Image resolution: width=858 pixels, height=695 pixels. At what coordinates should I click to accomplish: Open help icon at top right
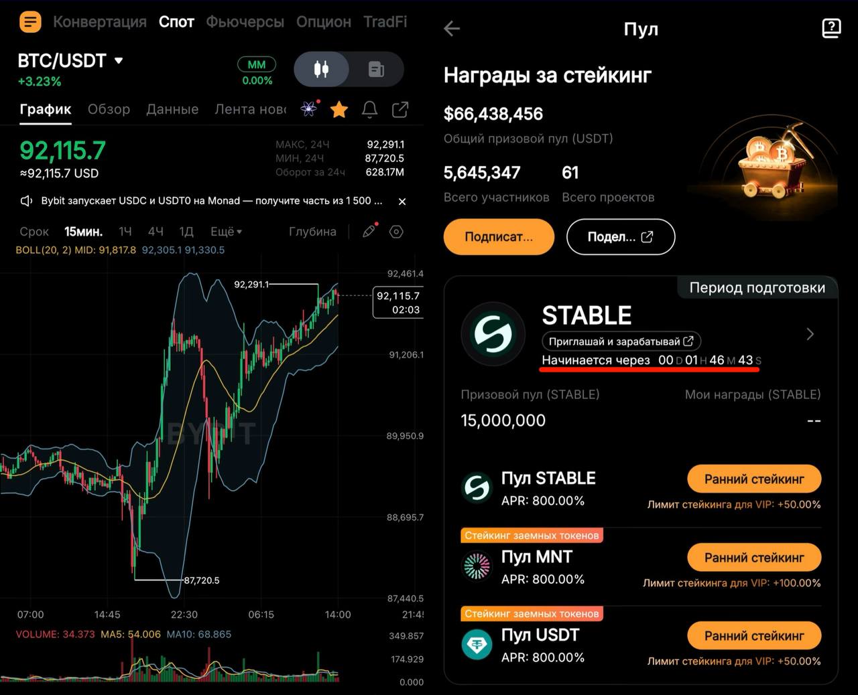pyautogui.click(x=831, y=28)
